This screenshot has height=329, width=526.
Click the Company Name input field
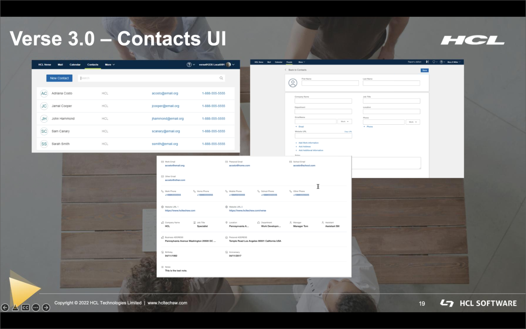(x=323, y=101)
